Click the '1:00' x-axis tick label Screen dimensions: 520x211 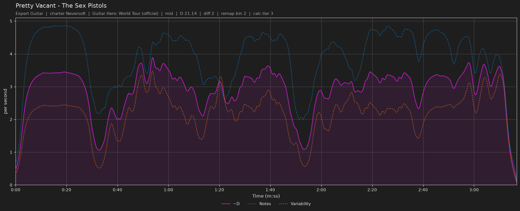coord(168,190)
